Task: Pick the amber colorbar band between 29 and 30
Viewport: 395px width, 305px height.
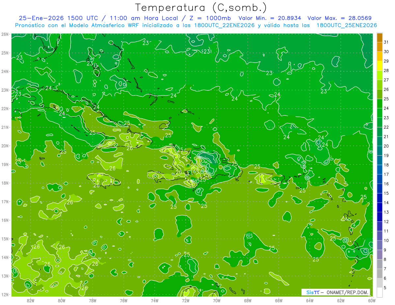Action: pos(380,56)
